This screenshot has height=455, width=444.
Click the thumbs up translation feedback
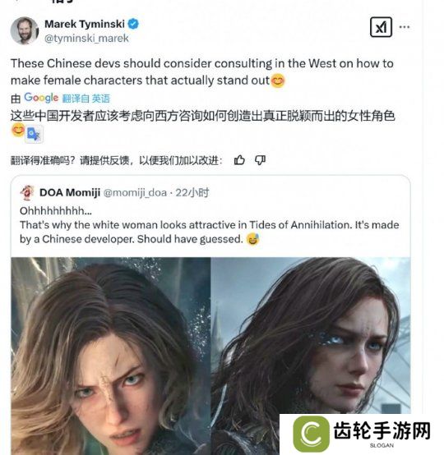click(x=239, y=160)
